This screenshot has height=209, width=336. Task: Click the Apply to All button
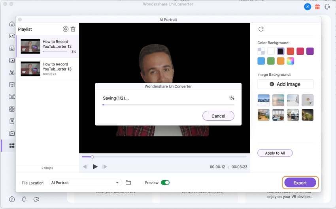(x=275, y=153)
